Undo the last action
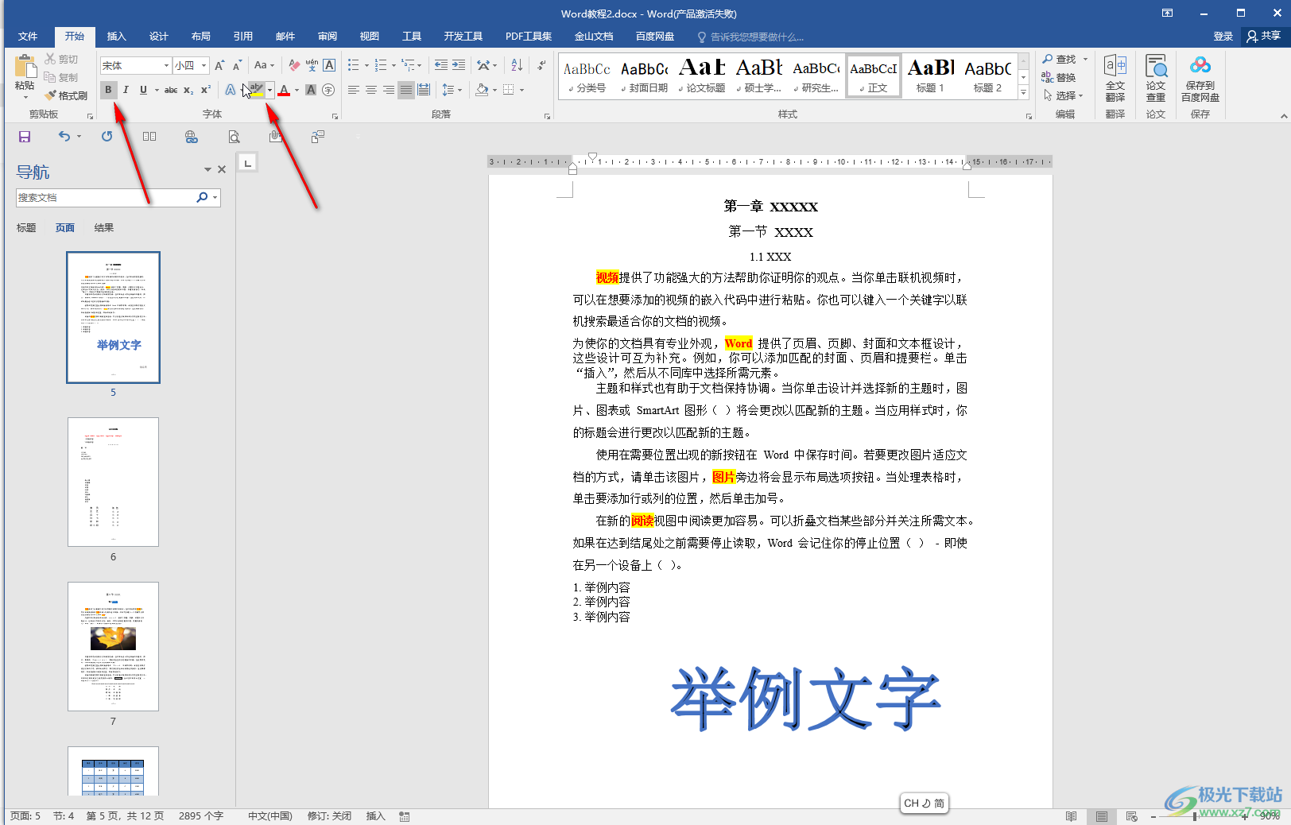 point(64,137)
